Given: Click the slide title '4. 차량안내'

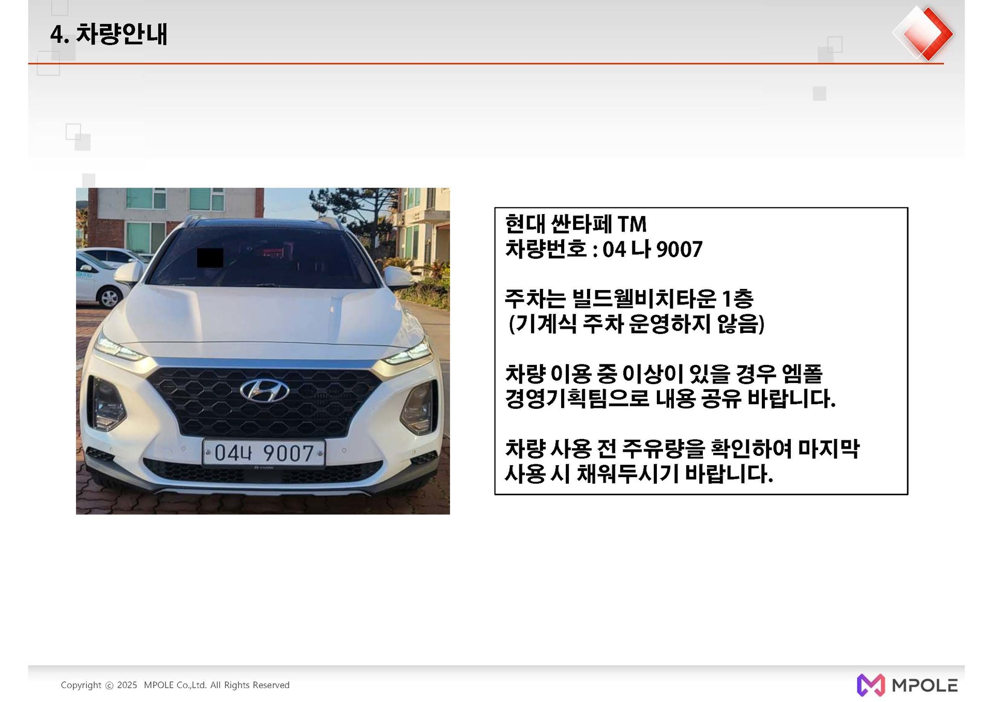Looking at the screenshot, I should coord(109,34).
